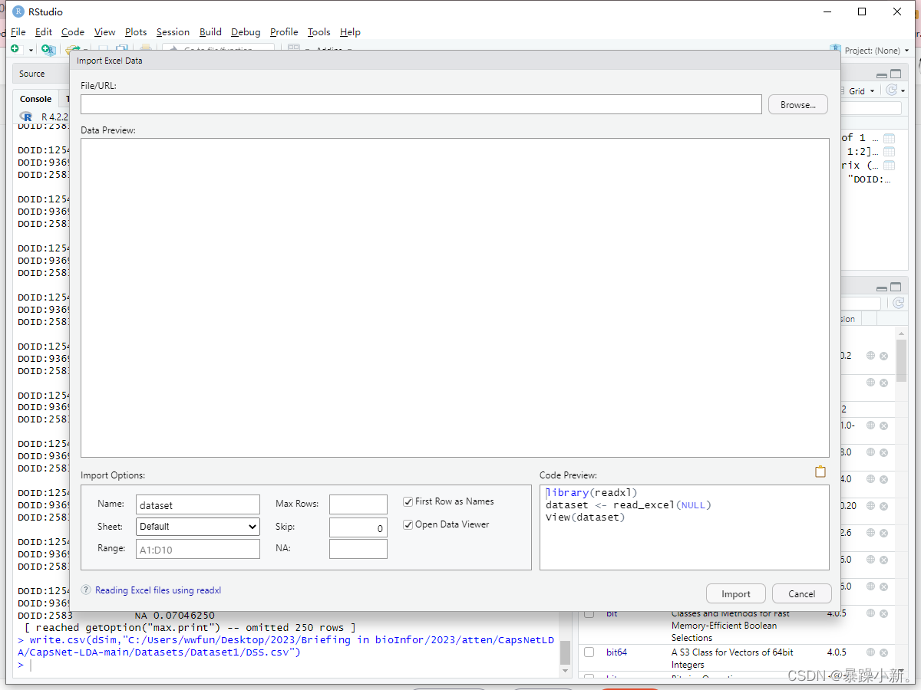The width and height of the screenshot is (921, 690).
Task: Click the R logo in Console header
Action: tap(27, 117)
